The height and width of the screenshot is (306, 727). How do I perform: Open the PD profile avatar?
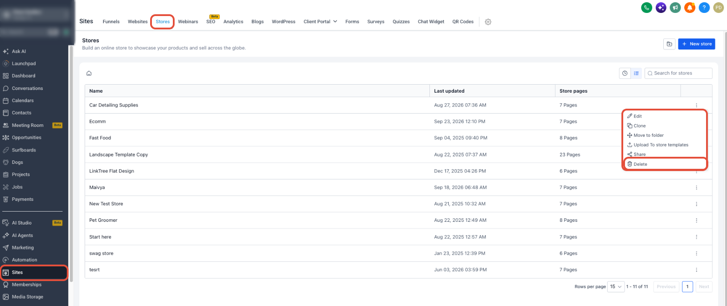coord(719,8)
